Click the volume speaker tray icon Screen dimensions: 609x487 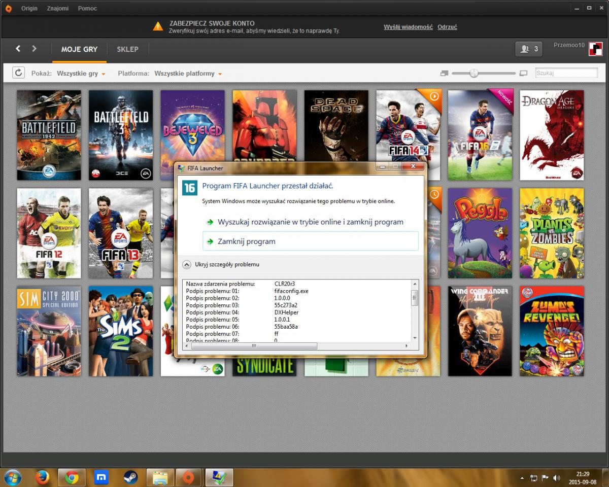(x=557, y=478)
